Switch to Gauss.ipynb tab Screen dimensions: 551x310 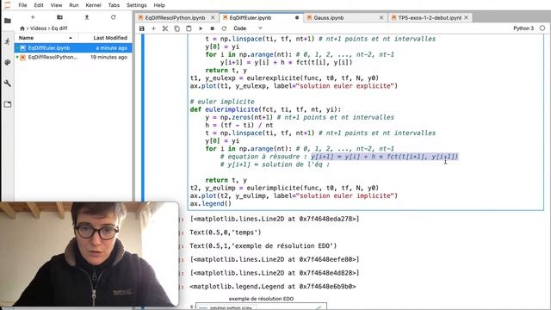329,17
